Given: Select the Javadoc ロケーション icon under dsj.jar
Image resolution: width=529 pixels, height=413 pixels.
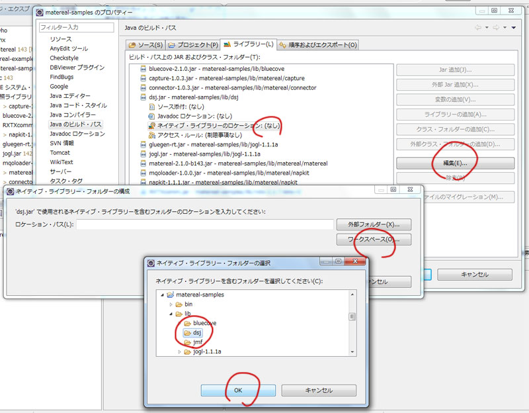Looking at the screenshot, I should 152,116.
